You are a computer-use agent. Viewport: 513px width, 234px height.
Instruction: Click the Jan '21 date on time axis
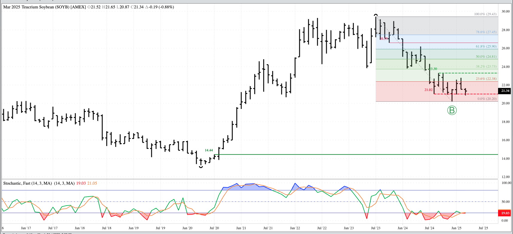click(x=241, y=228)
